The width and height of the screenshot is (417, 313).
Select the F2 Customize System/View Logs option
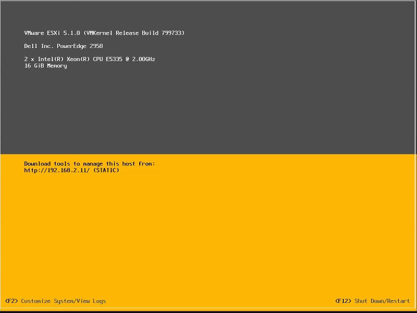pos(56,301)
